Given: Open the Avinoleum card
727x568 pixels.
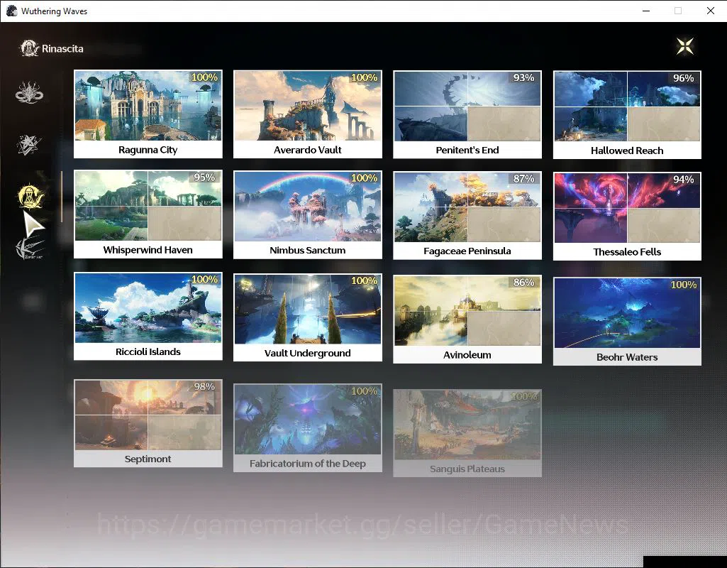Looking at the screenshot, I should (x=467, y=319).
